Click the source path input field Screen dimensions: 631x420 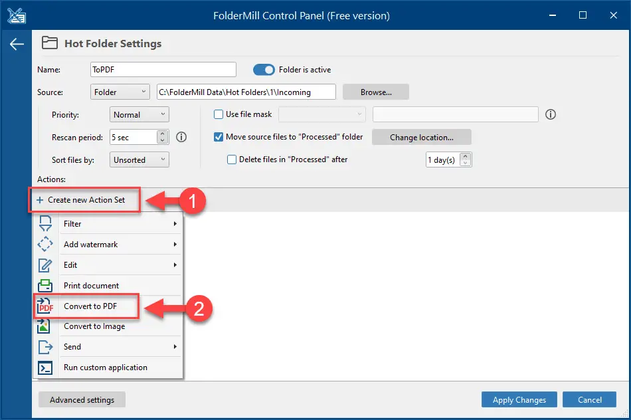point(246,92)
